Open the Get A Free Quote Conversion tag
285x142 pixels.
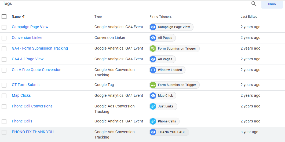[x=36, y=70]
